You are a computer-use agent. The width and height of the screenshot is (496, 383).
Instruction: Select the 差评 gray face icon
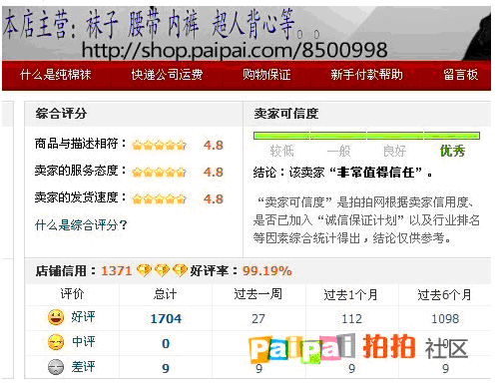tap(56, 367)
